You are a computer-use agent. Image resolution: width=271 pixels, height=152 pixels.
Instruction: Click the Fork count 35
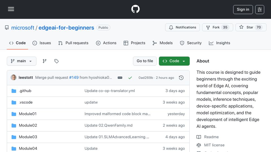click(x=225, y=27)
